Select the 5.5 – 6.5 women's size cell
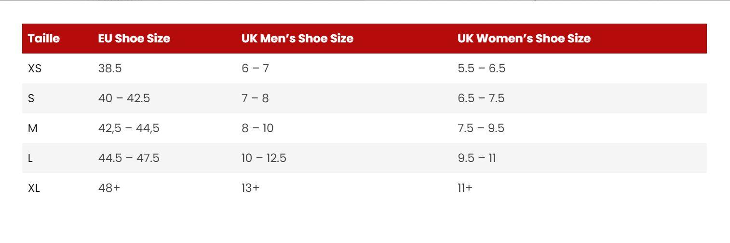Viewport: 730px width, 243px height. coord(481,68)
